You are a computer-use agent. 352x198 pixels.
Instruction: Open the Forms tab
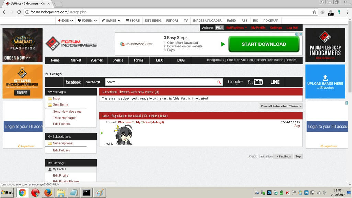(139, 60)
